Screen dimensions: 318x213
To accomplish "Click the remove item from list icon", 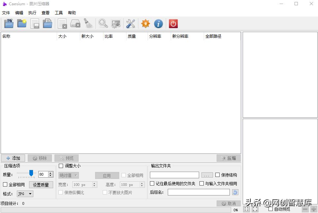I will coord(62,23).
